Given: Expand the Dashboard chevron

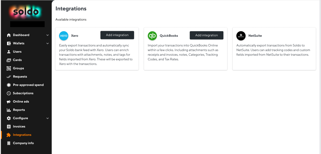Looking at the screenshot, I should click(47, 35).
